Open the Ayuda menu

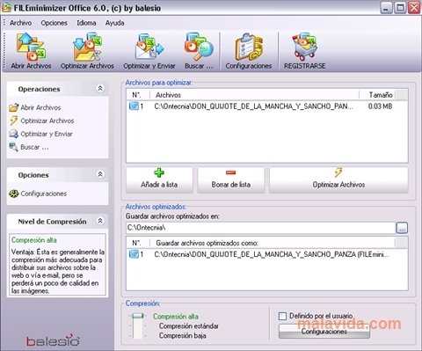tap(114, 23)
